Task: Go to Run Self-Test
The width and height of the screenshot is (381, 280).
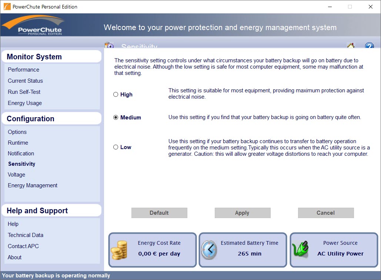Action: 24,92
